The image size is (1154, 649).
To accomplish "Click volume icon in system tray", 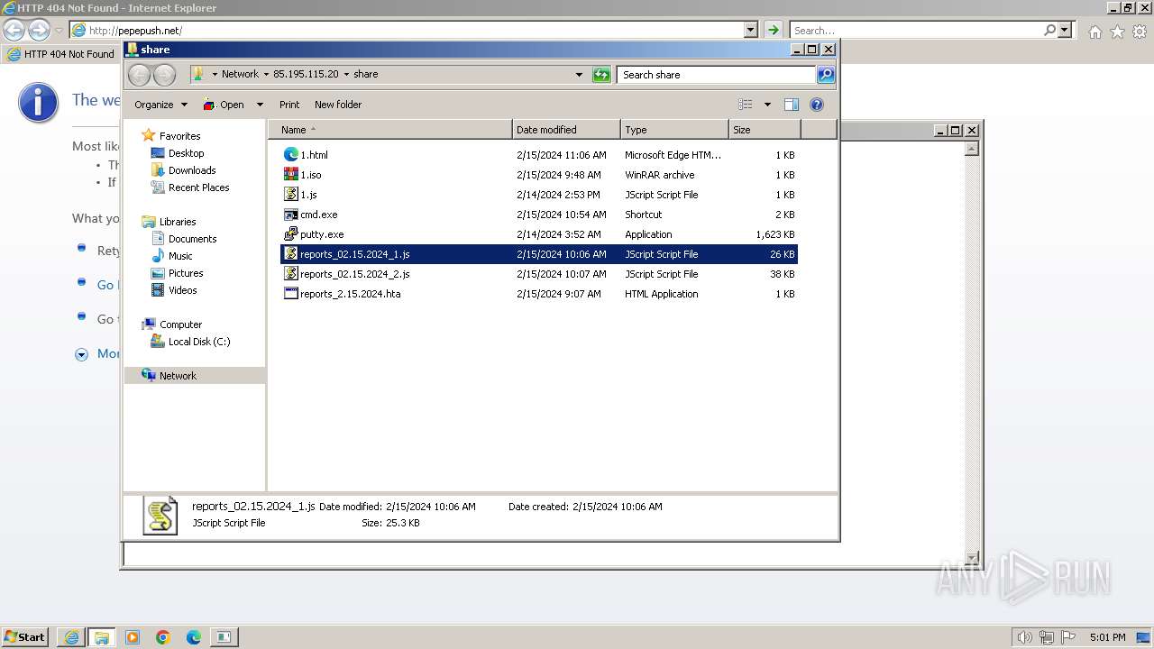I will [1025, 637].
